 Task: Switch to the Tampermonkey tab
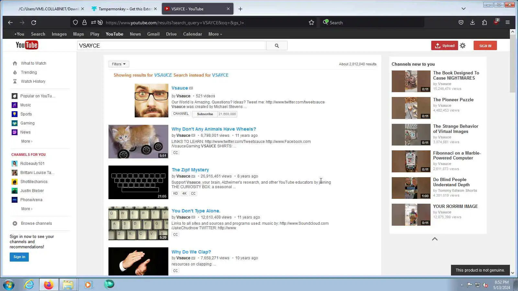(x=124, y=9)
